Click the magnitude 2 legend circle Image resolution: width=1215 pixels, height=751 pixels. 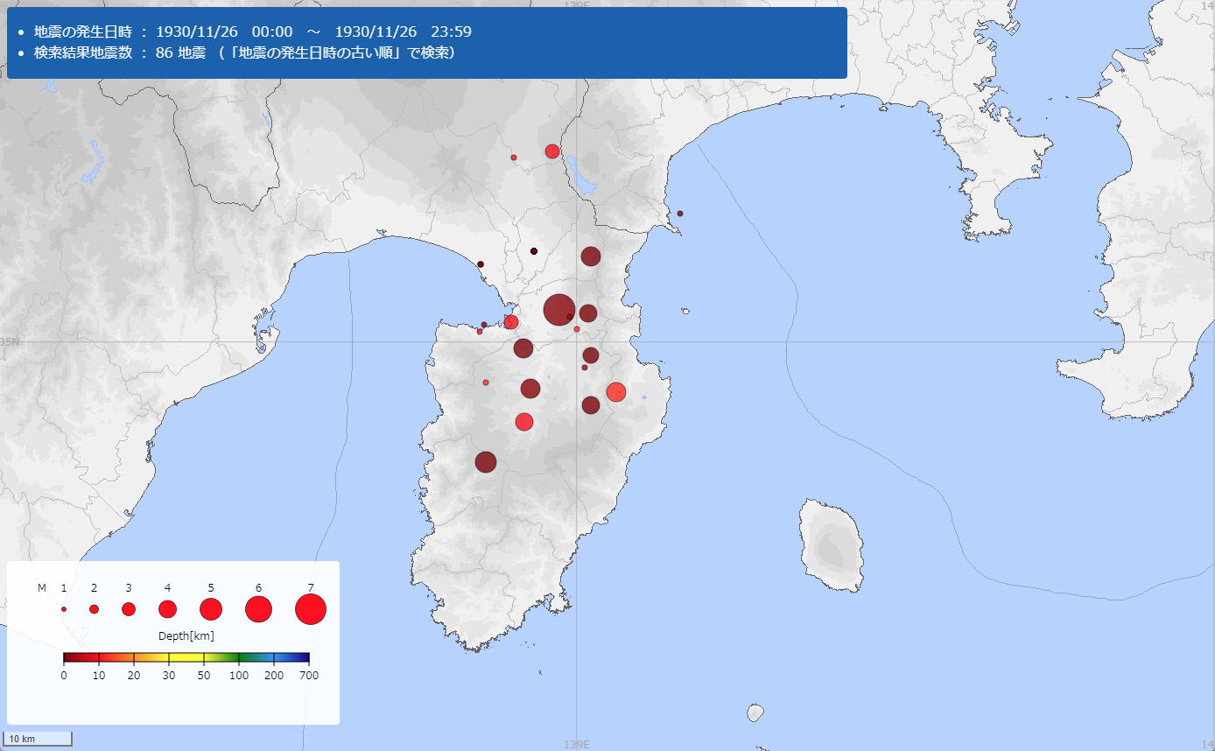coord(94,609)
